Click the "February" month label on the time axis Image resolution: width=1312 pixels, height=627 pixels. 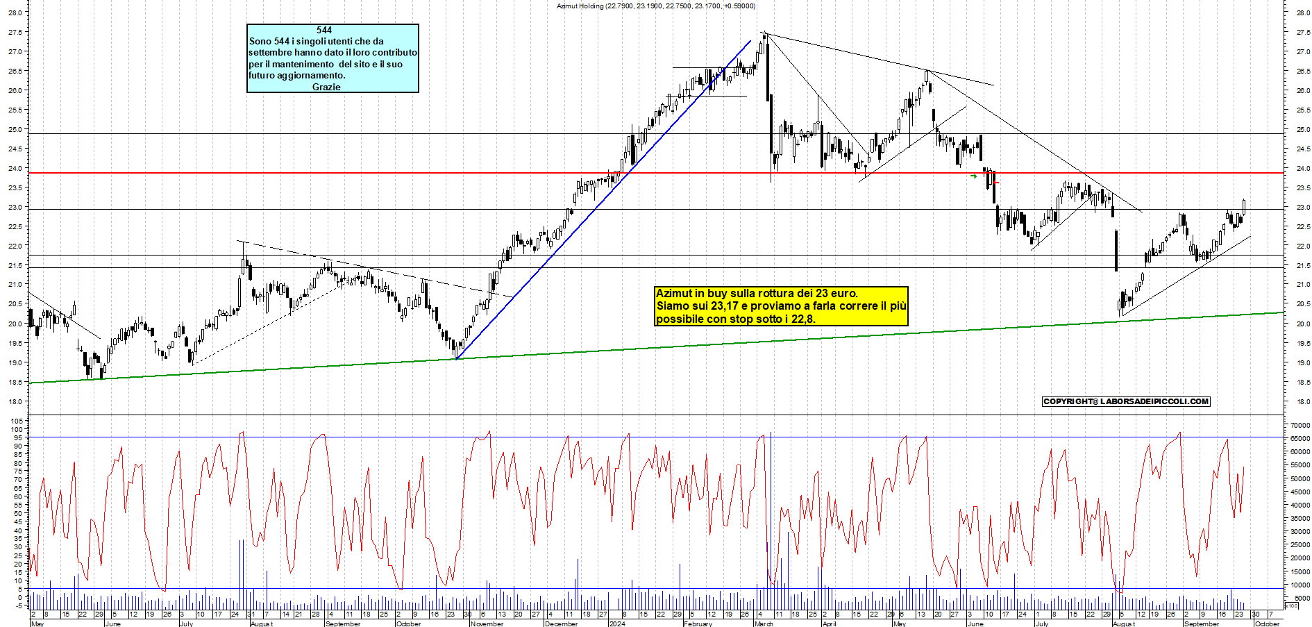(x=698, y=624)
